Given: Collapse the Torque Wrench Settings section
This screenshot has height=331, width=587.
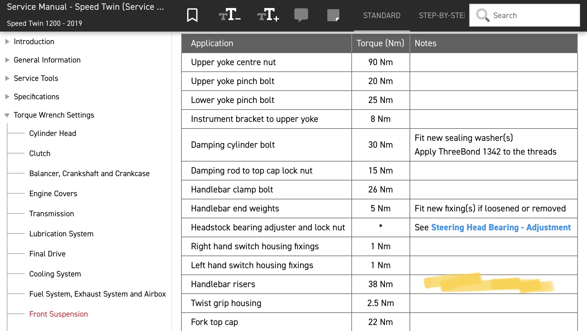Looking at the screenshot, I should coord(7,115).
